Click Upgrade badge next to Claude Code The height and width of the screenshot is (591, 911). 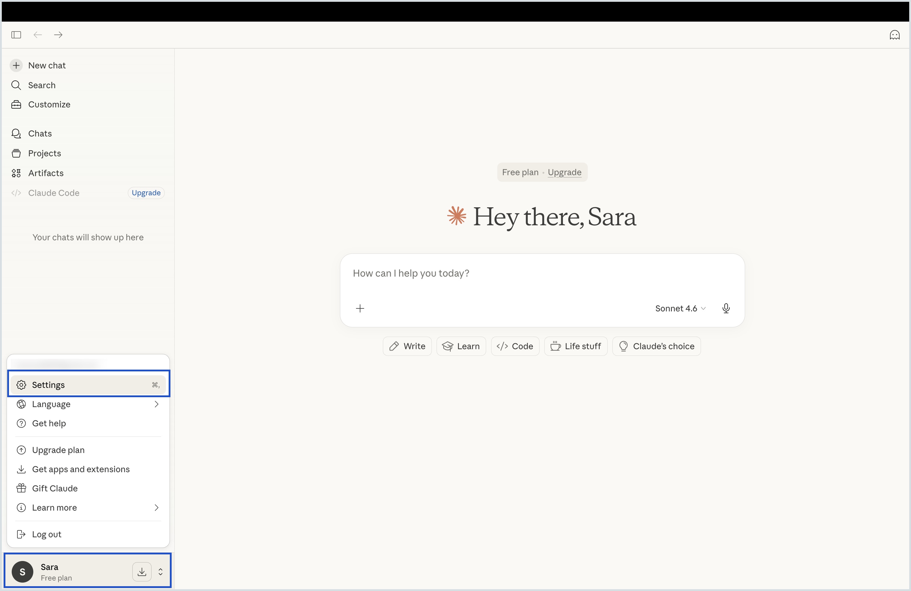[146, 193]
